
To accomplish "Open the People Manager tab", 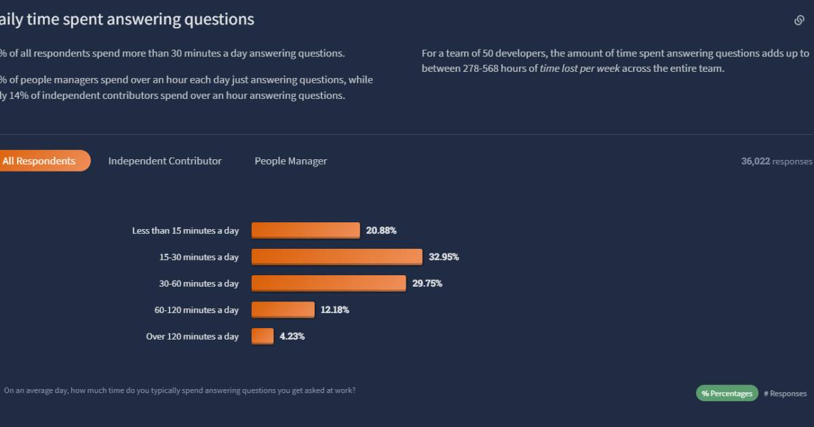I will click(x=290, y=161).
